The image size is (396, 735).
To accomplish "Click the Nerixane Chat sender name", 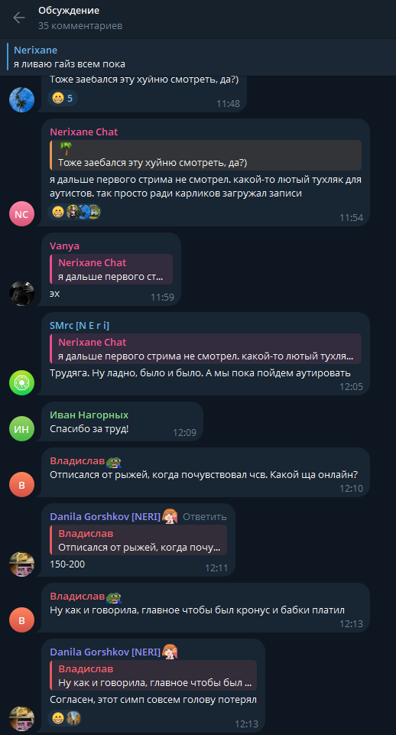I will tap(84, 132).
